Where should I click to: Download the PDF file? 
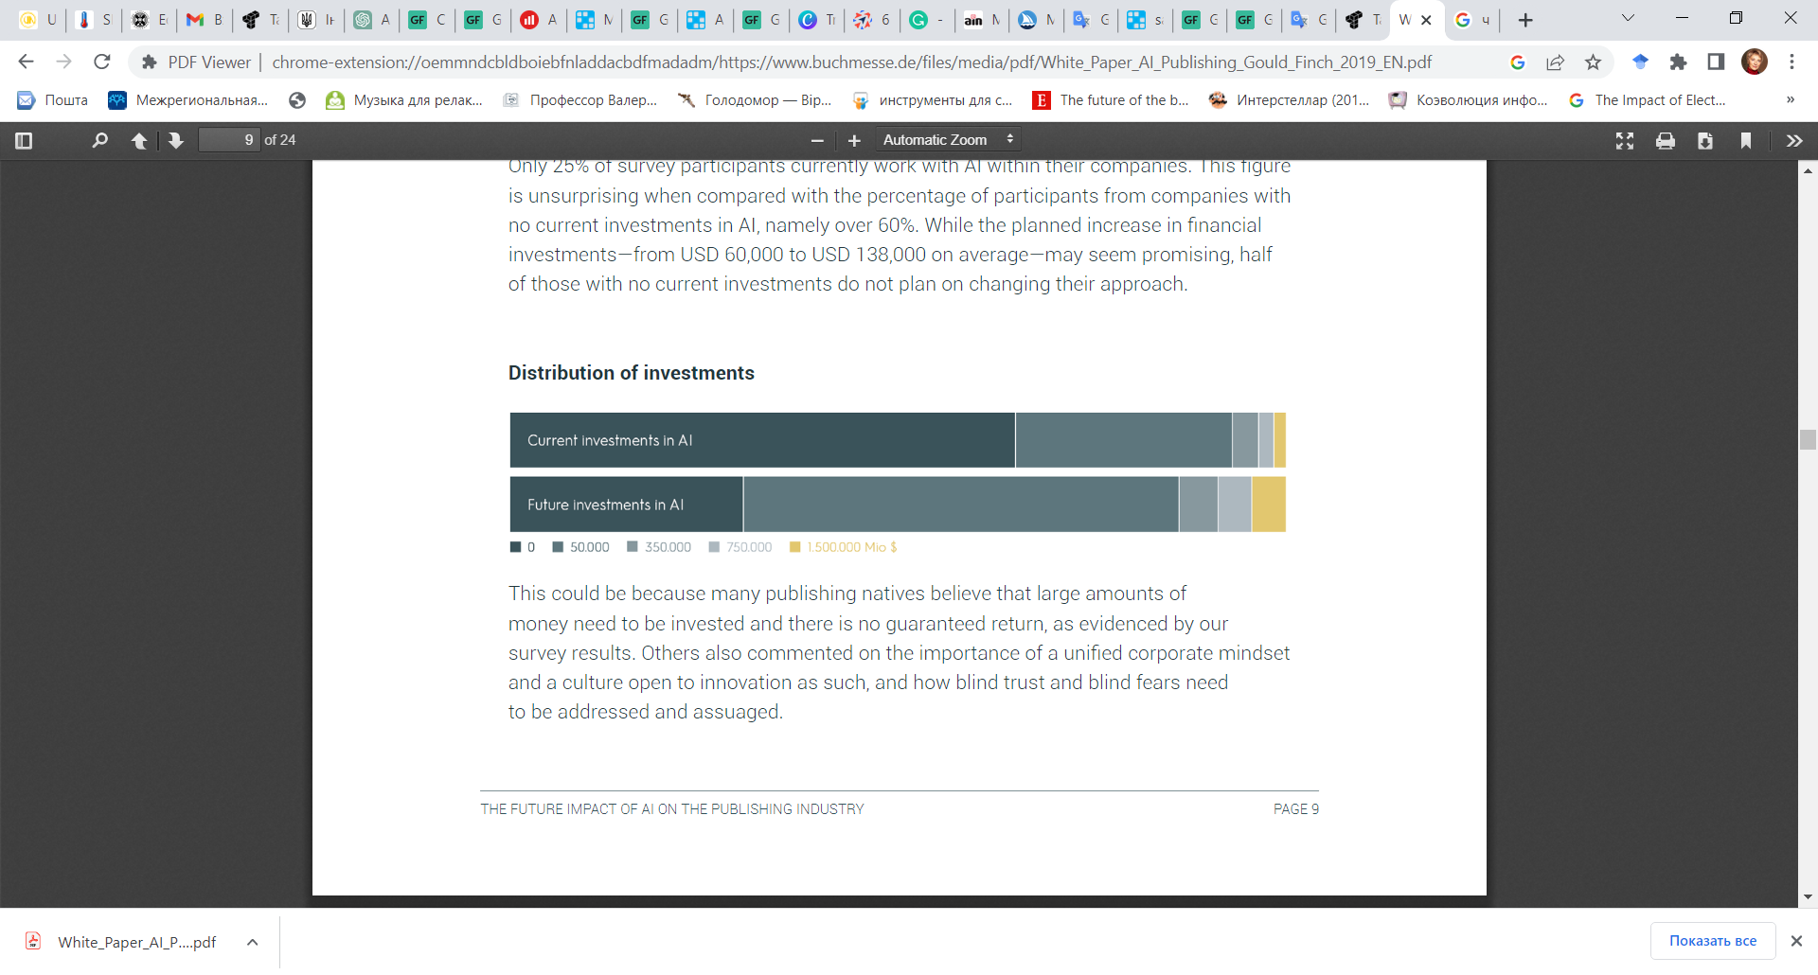tap(1705, 141)
